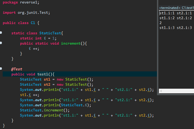The image size is (194, 129).
Task: Click the terminated C1.test1 console label
Action: click(176, 8)
